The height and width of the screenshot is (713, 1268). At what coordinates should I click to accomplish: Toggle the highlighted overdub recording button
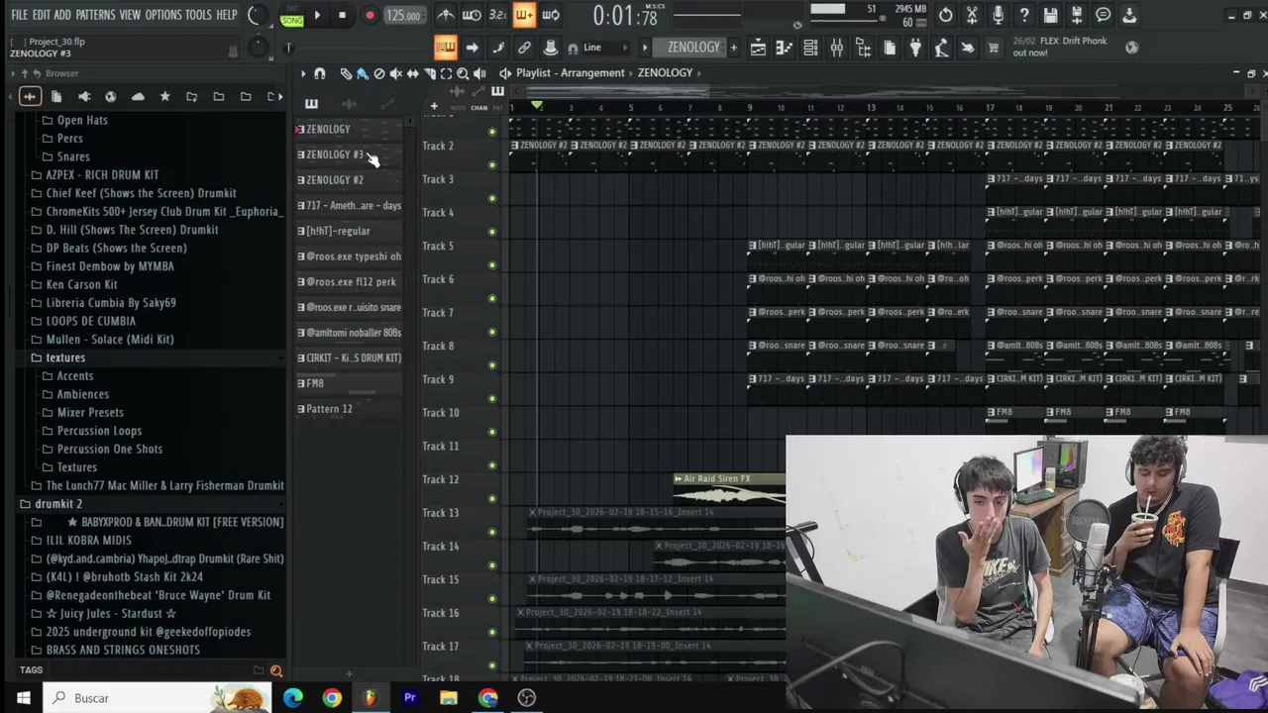point(524,15)
